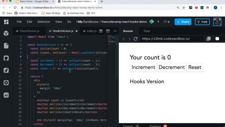This screenshot has height=127, width=225.
Task: Open Modern Web Acro... bookmark
Action: click(27, 13)
